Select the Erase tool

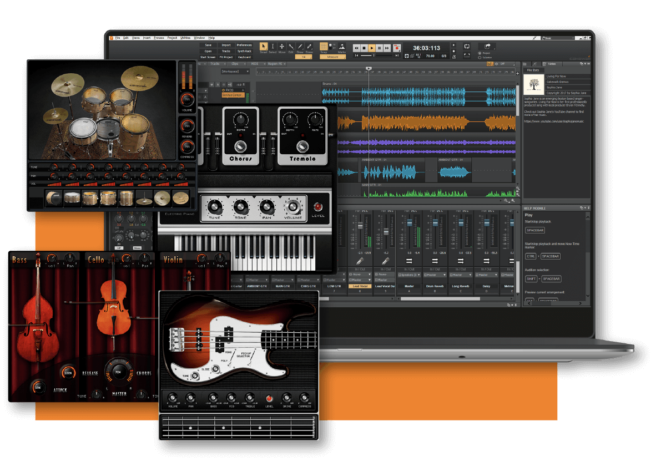tap(309, 47)
